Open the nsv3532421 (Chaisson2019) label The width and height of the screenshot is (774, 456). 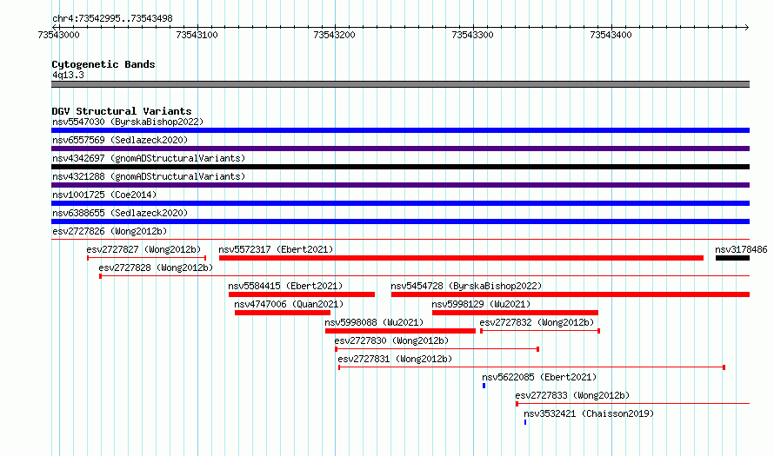pos(589,413)
